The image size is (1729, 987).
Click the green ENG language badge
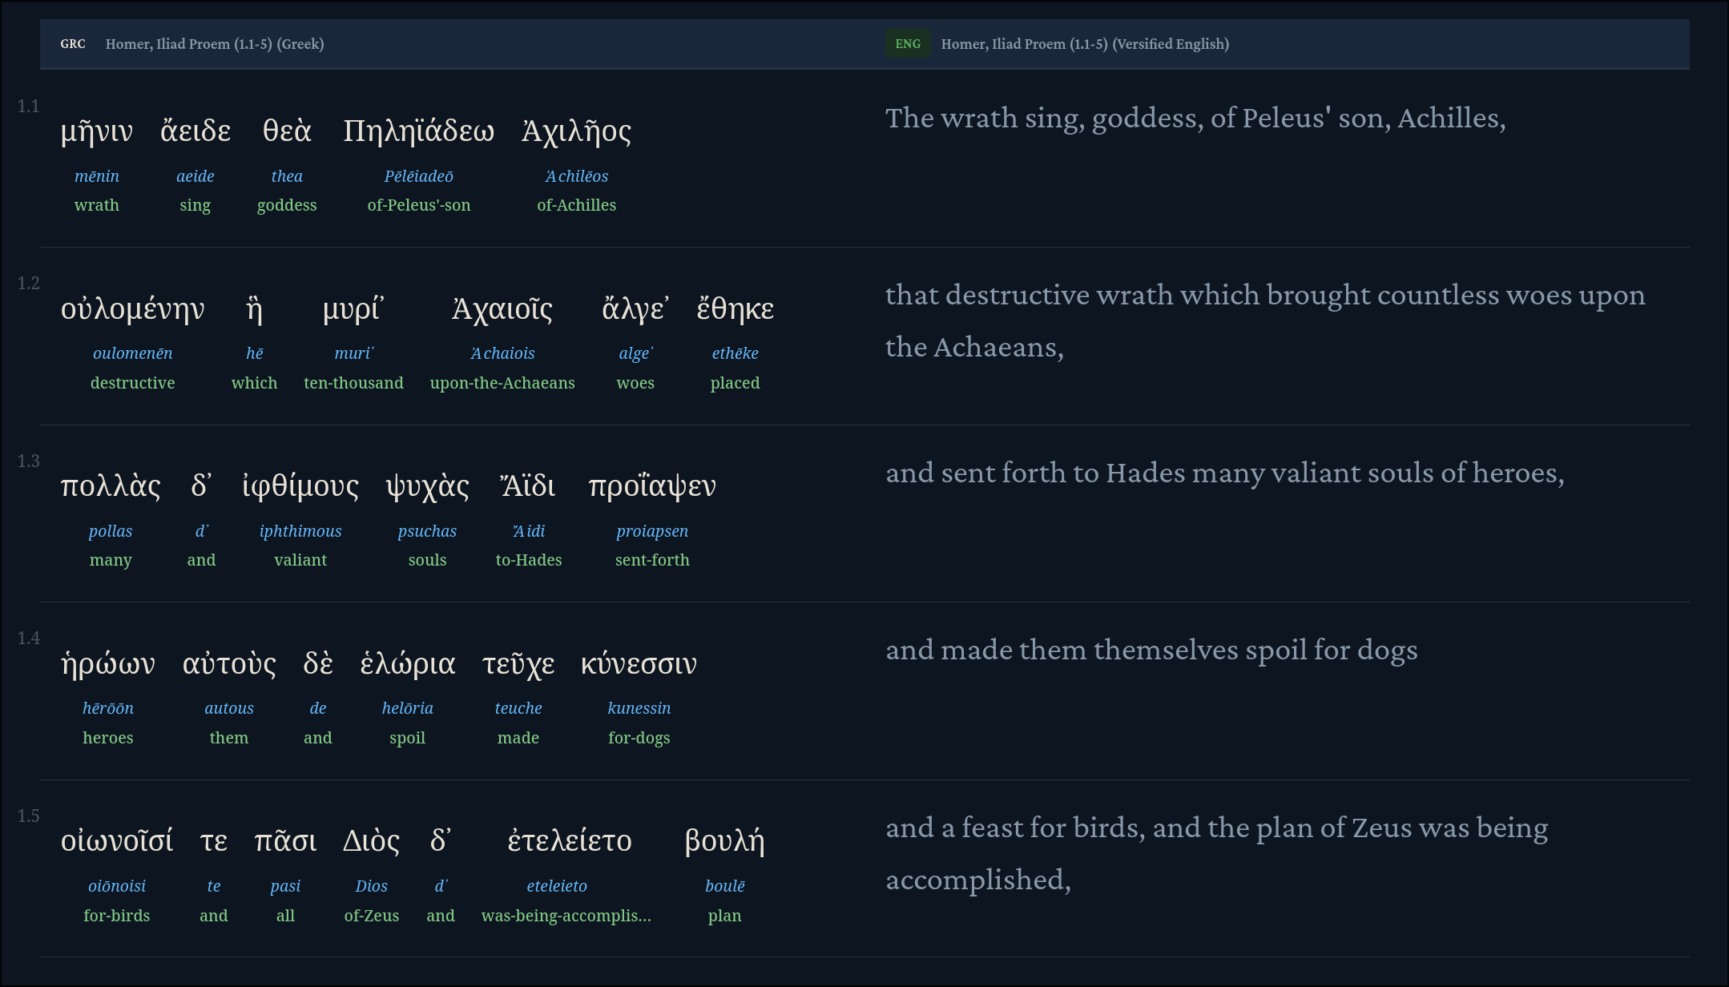(907, 44)
